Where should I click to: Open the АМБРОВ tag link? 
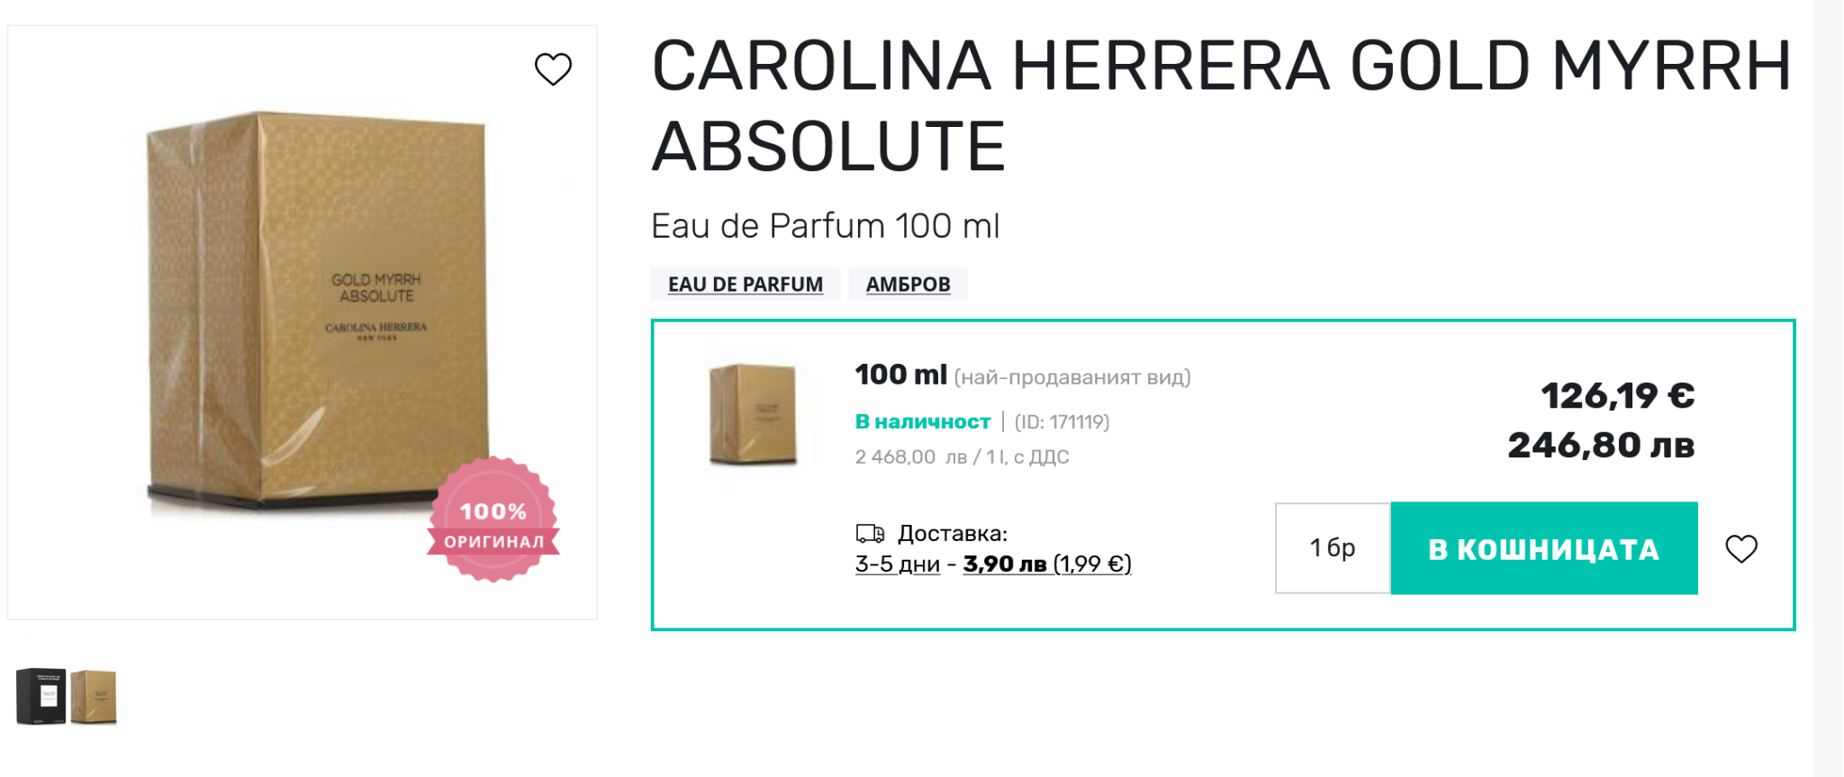coord(908,285)
